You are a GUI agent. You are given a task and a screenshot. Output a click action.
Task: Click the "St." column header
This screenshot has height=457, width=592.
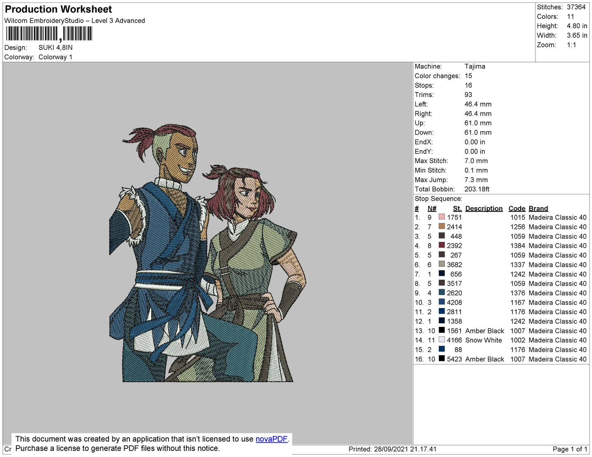(457, 209)
